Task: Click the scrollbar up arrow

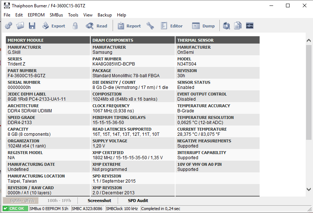Action: [309, 40]
